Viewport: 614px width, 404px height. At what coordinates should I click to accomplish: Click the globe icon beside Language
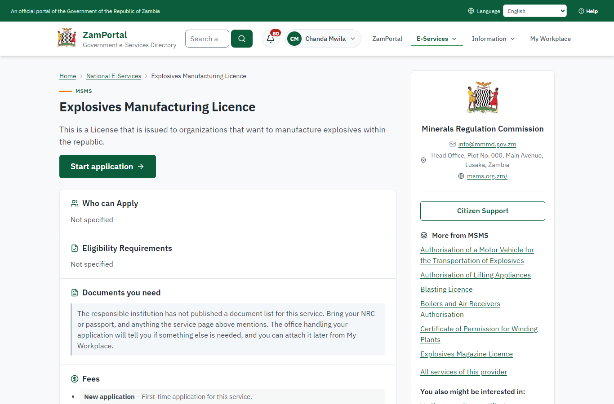(x=471, y=11)
